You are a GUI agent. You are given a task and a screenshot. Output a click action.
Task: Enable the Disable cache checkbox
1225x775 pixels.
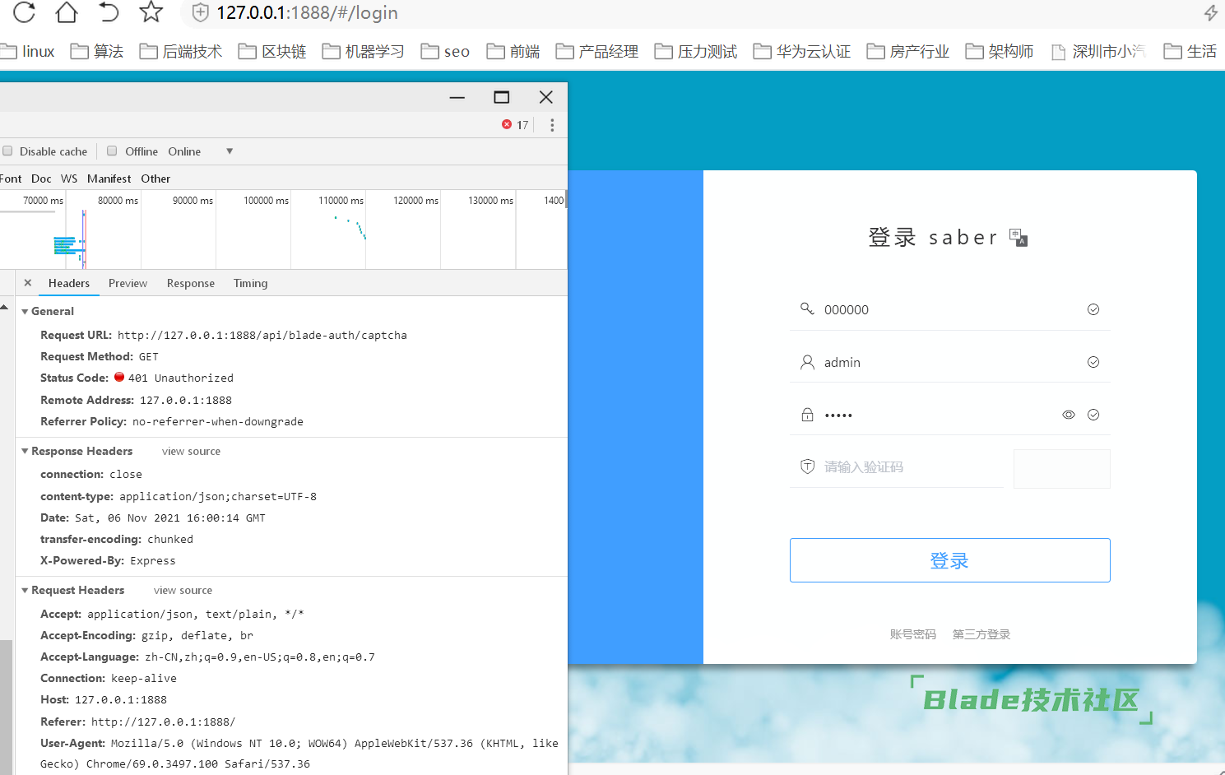(x=7, y=151)
